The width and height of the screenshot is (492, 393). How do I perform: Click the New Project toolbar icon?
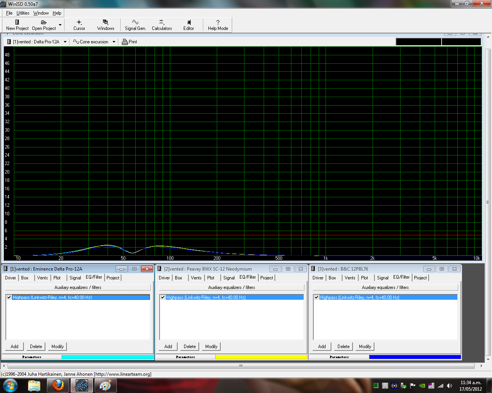(x=17, y=22)
